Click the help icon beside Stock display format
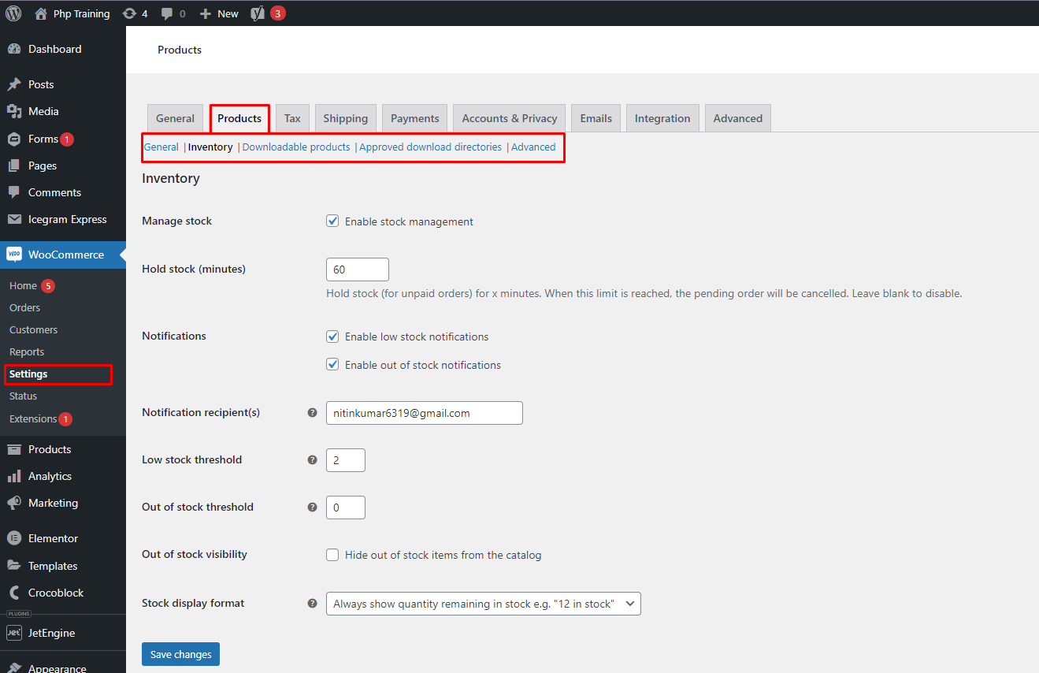The image size is (1039, 673). (x=312, y=604)
